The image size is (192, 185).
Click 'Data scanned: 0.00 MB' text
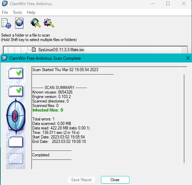click(52, 124)
